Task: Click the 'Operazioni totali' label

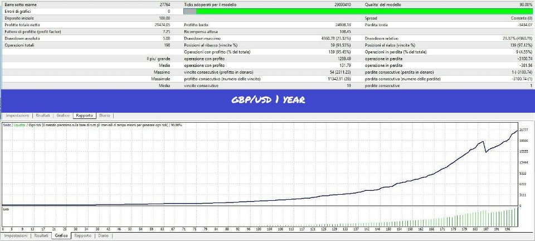Action: [x=20, y=45]
